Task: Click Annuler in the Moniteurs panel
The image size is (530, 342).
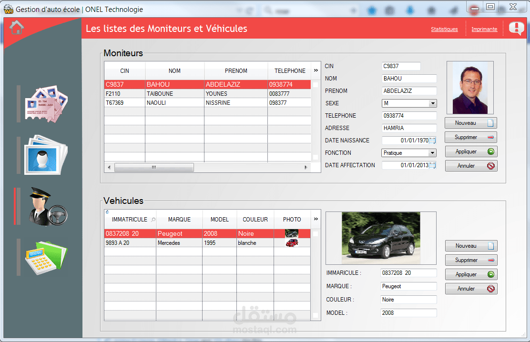Action: 471,166
